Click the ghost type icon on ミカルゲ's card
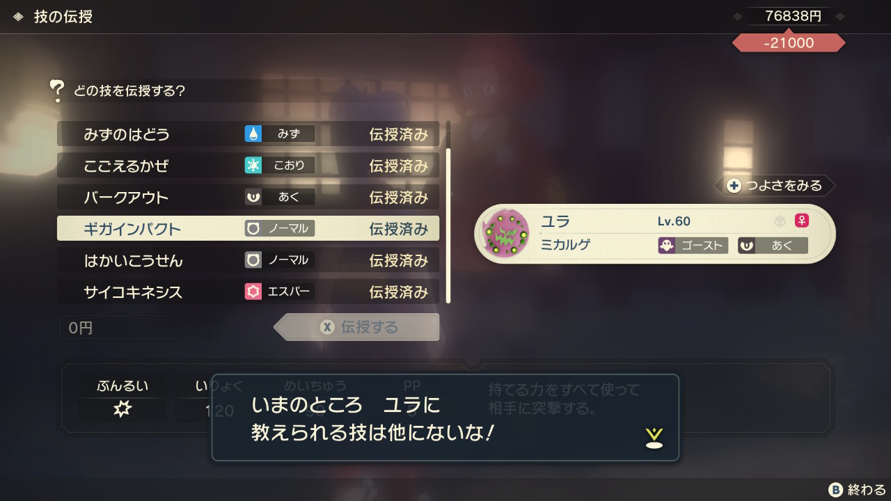The image size is (891, 501). [x=666, y=246]
